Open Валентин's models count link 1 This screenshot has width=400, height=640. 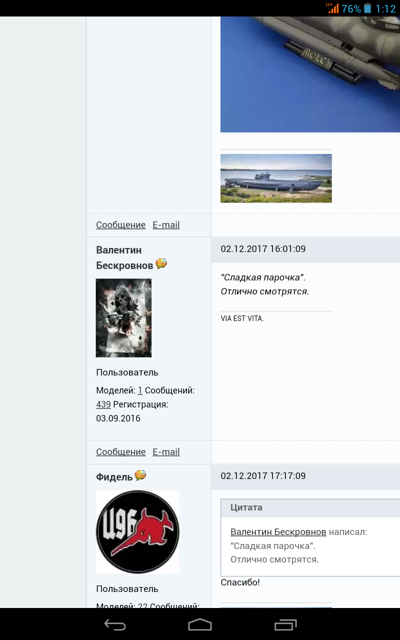[x=140, y=390]
